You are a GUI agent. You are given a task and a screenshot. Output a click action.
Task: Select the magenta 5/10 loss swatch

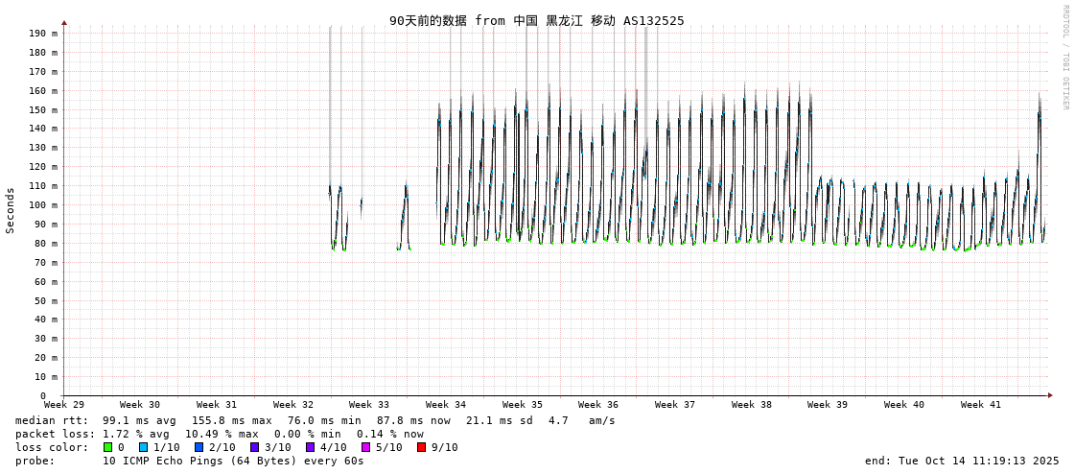tap(365, 447)
